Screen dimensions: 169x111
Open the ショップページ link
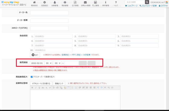point(131,6)
